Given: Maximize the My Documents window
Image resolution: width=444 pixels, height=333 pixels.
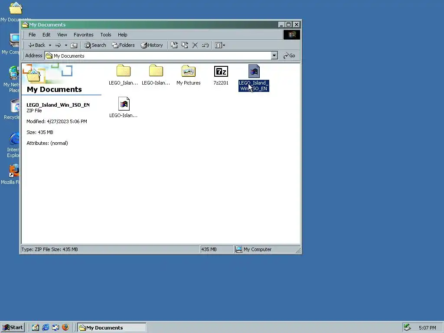Looking at the screenshot, I should [288, 25].
